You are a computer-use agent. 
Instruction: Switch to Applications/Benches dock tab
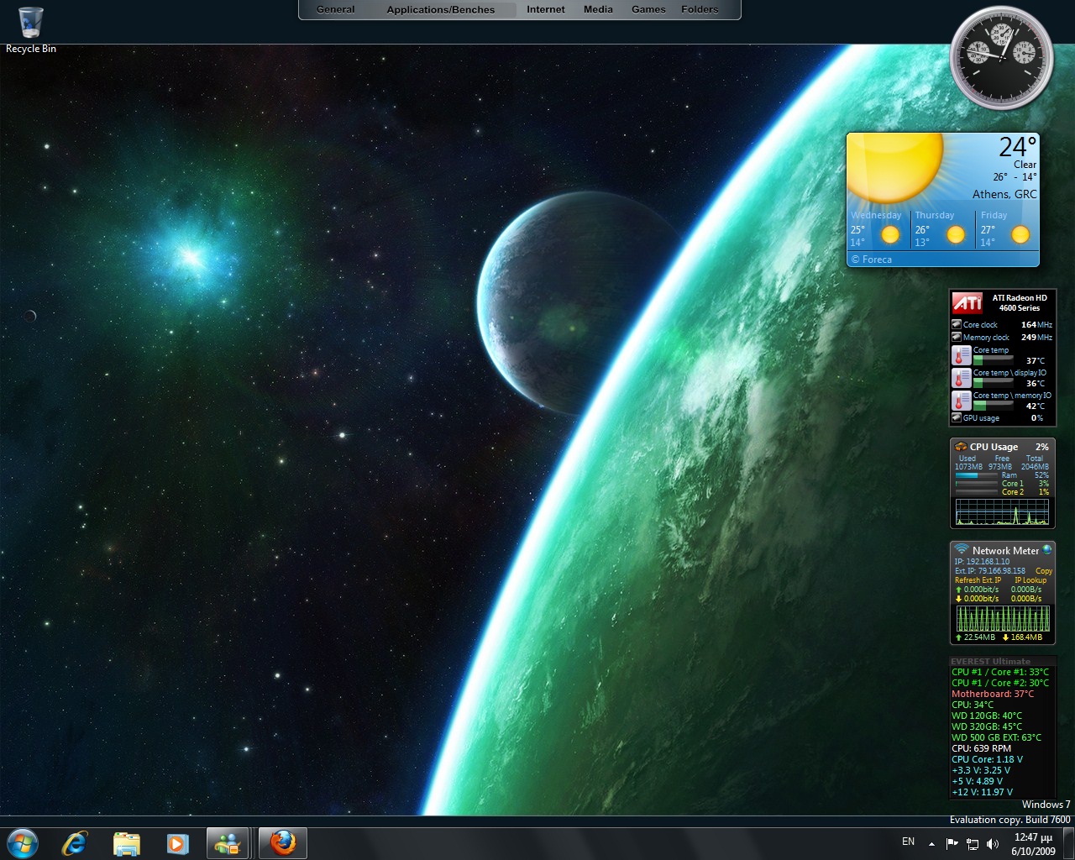pos(441,10)
